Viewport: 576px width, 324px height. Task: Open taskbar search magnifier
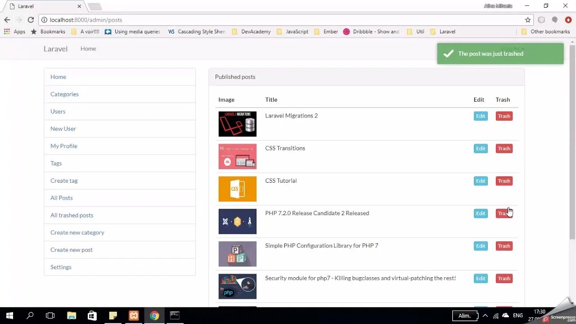[30, 315]
